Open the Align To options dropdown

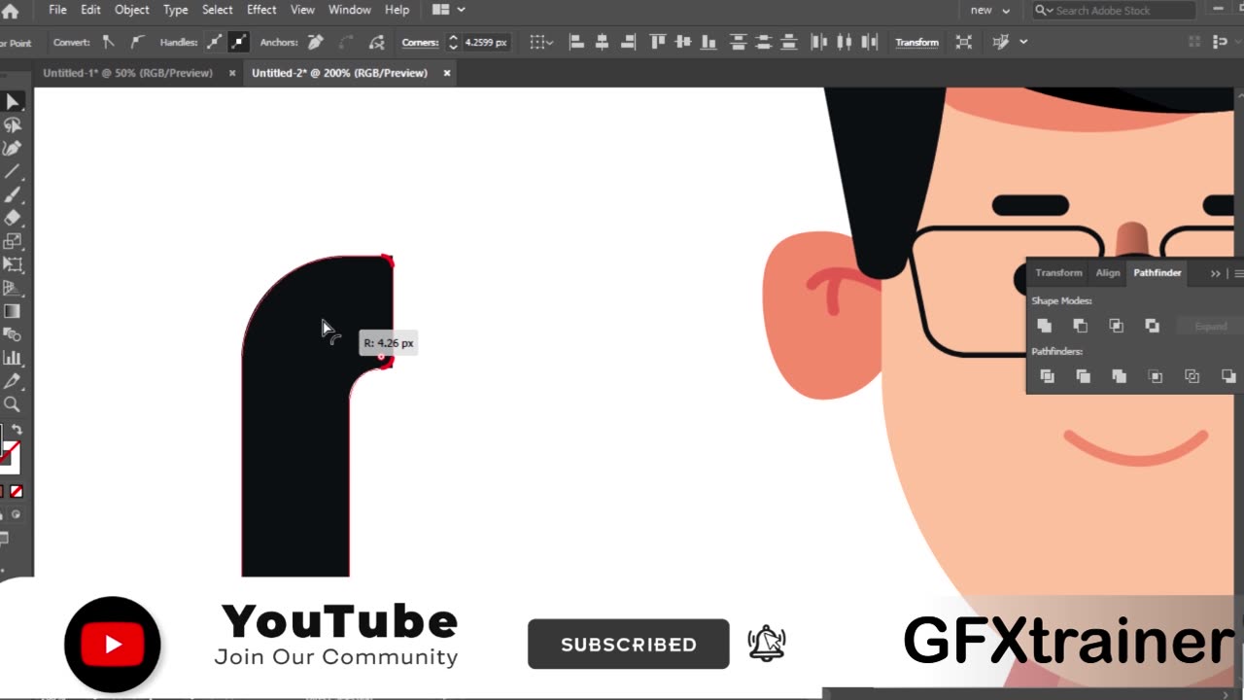tap(541, 42)
